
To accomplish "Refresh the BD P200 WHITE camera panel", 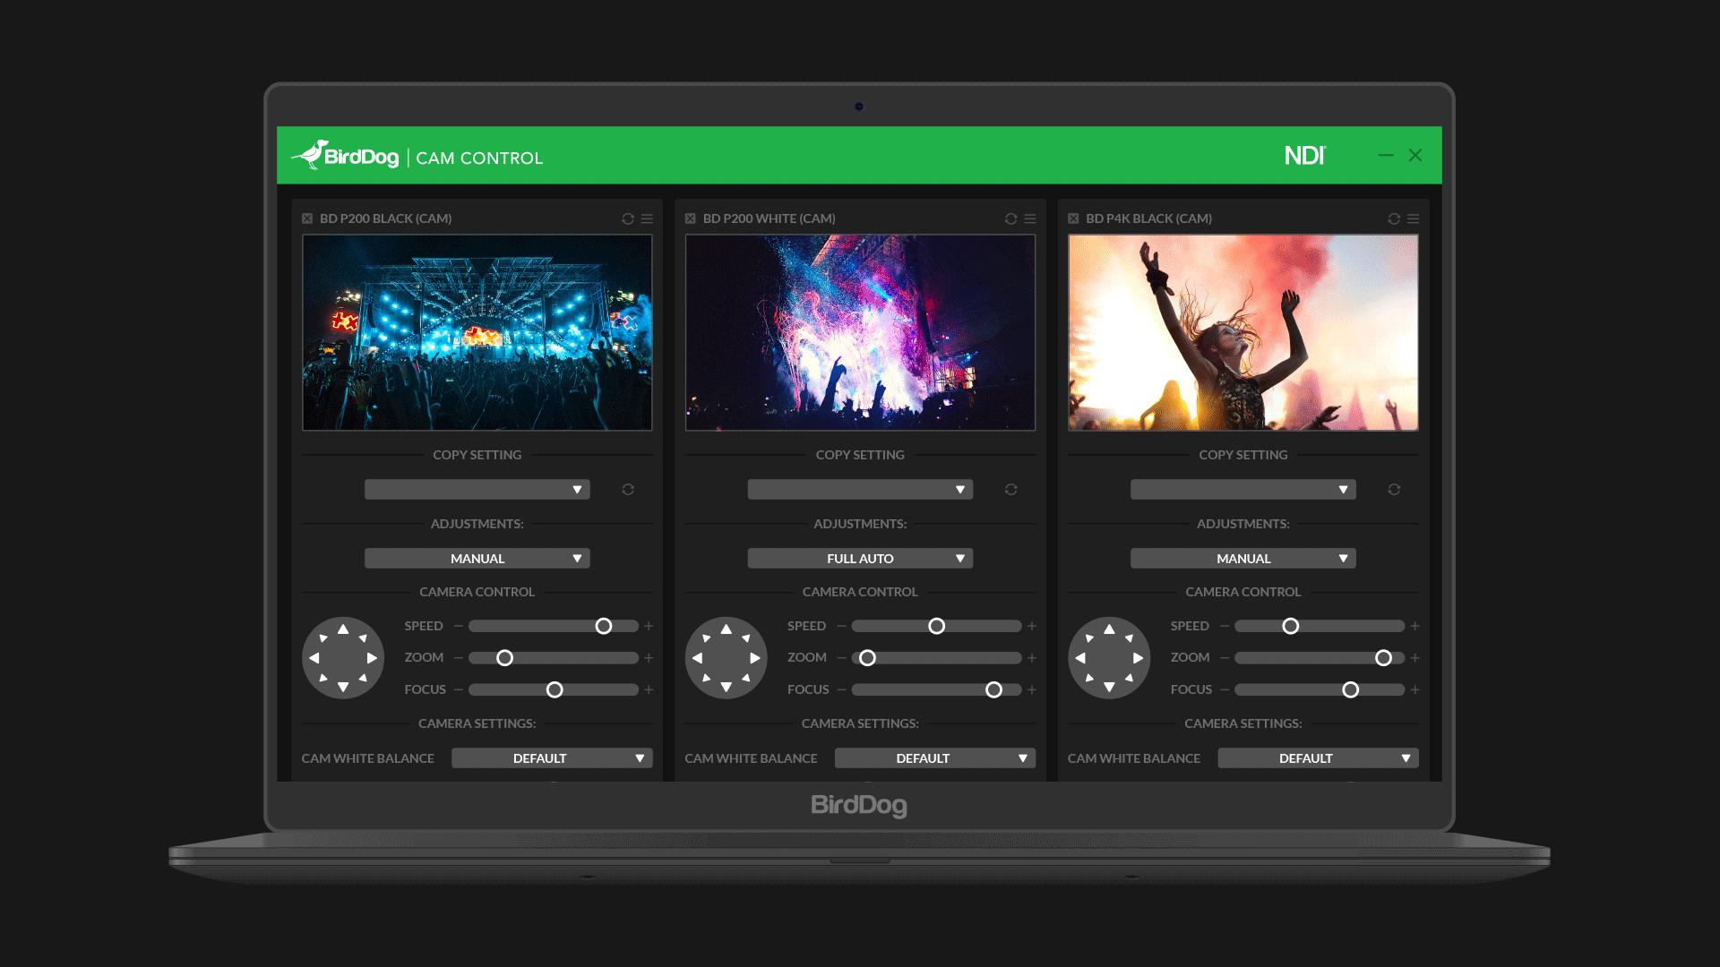I will tap(1010, 218).
